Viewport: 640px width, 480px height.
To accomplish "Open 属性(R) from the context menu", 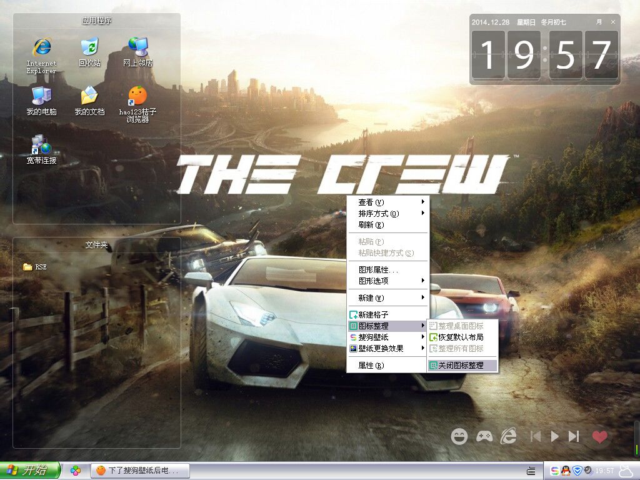I will pos(387,365).
